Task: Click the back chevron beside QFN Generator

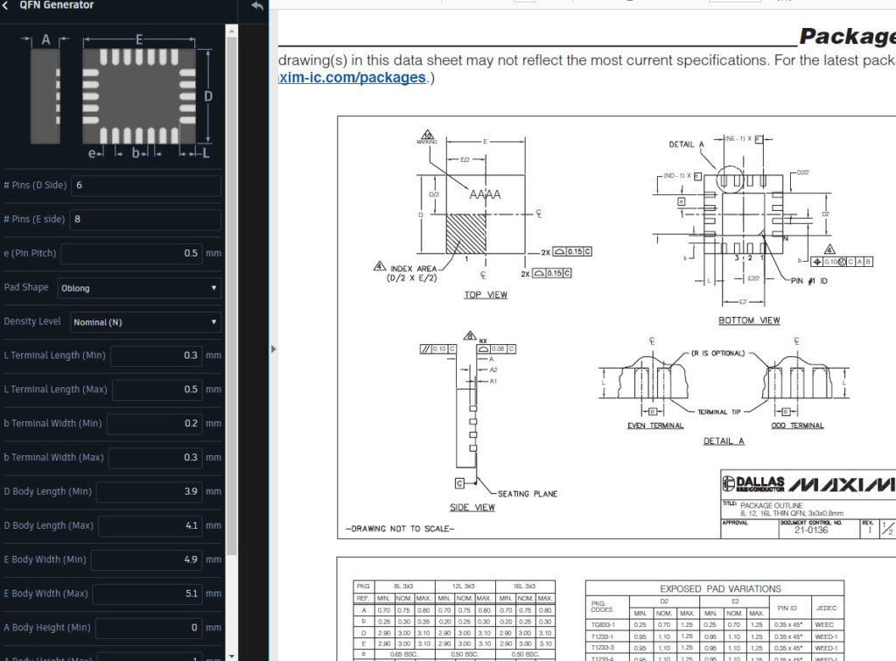Action: [x=6, y=5]
